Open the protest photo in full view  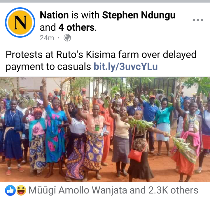click(105, 129)
